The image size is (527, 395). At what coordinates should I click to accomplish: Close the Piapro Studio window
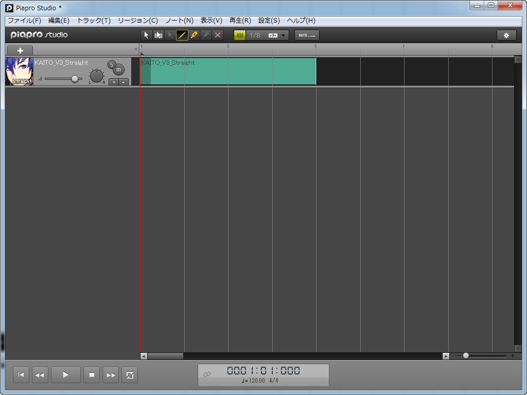pos(510,5)
